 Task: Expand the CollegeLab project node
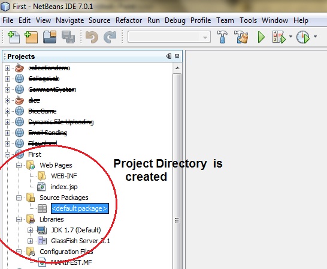(7, 79)
